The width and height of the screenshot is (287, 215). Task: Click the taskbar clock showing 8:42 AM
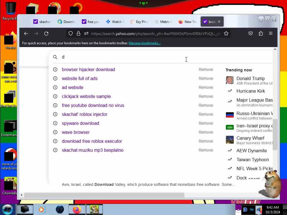coord(272,210)
